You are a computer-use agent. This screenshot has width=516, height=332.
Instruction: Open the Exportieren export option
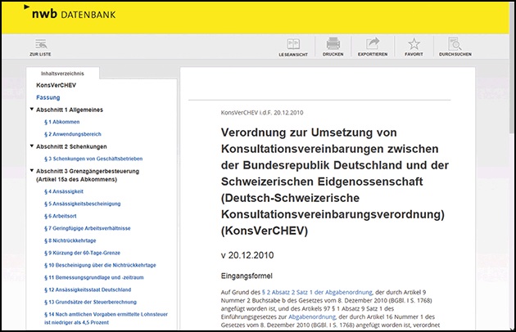coord(373,47)
